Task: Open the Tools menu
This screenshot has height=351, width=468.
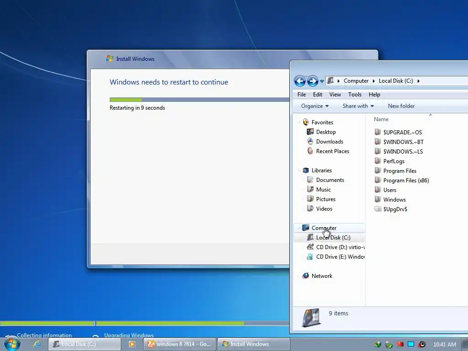Action: click(x=355, y=95)
